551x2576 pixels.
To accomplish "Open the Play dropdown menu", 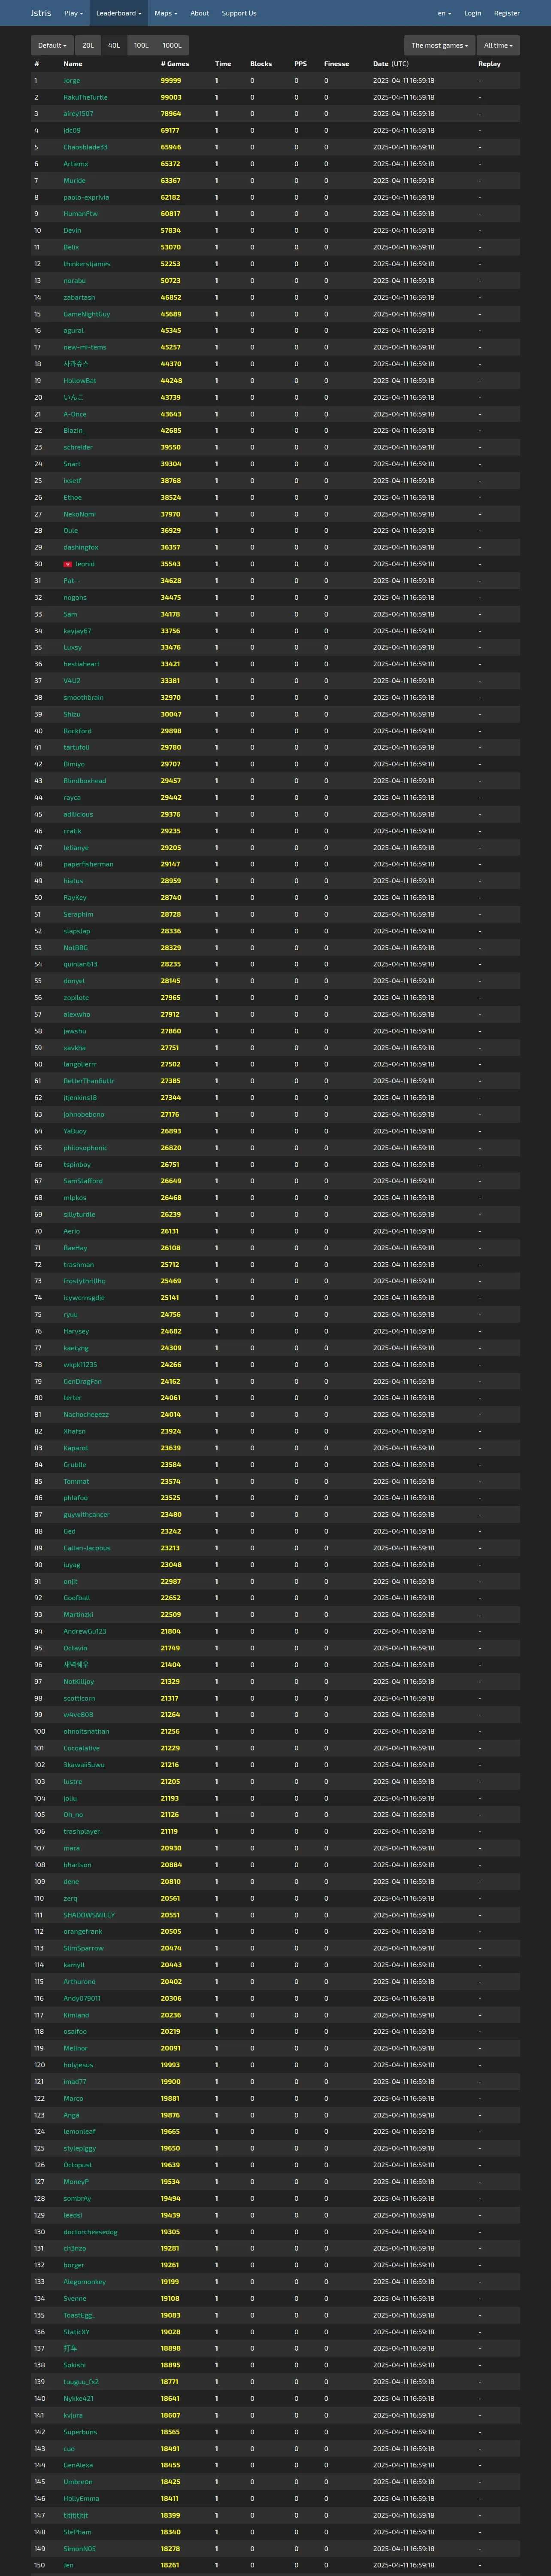I will (x=73, y=13).
